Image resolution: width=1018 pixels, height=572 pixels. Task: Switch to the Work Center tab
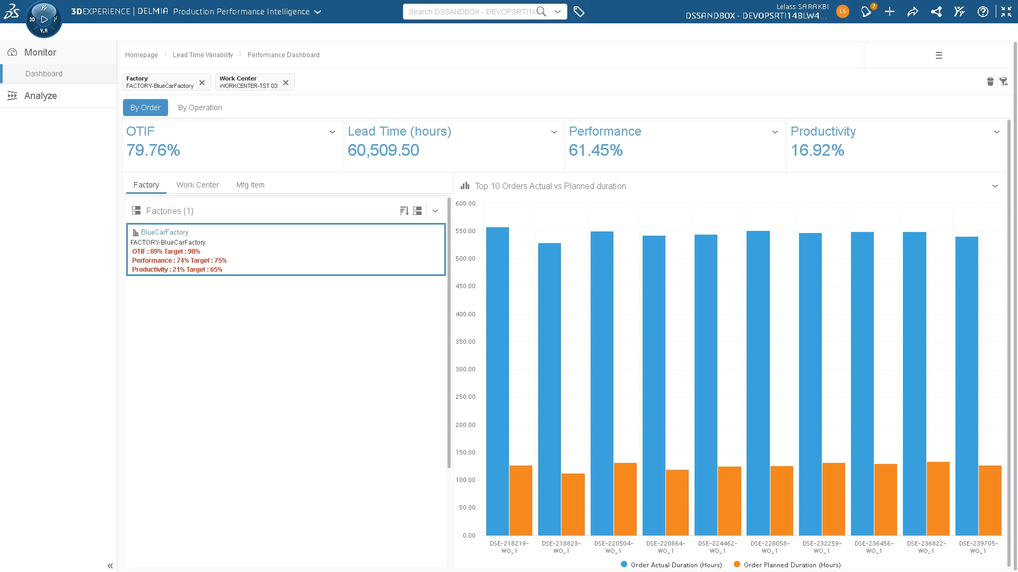tap(197, 185)
